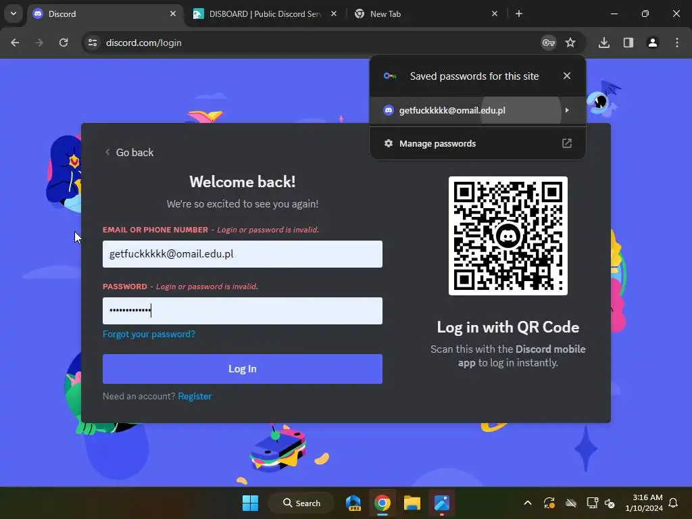
Task: Click the Register link
Action: point(195,396)
